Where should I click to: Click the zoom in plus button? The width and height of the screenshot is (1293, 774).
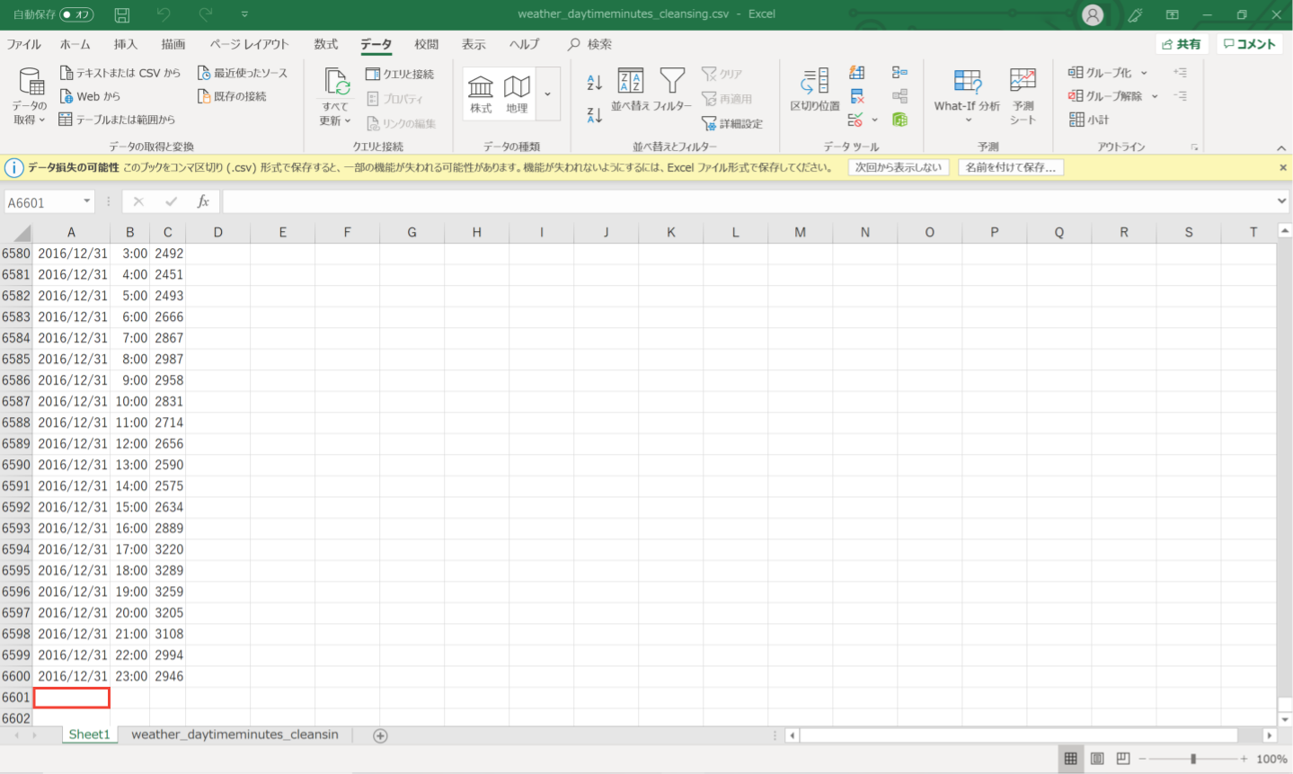click(1244, 759)
